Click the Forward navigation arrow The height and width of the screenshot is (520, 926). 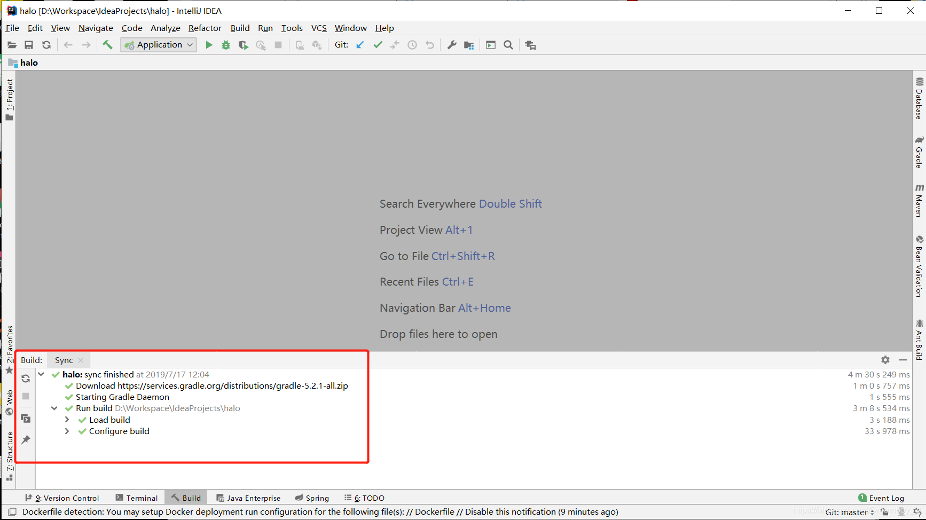tap(86, 45)
